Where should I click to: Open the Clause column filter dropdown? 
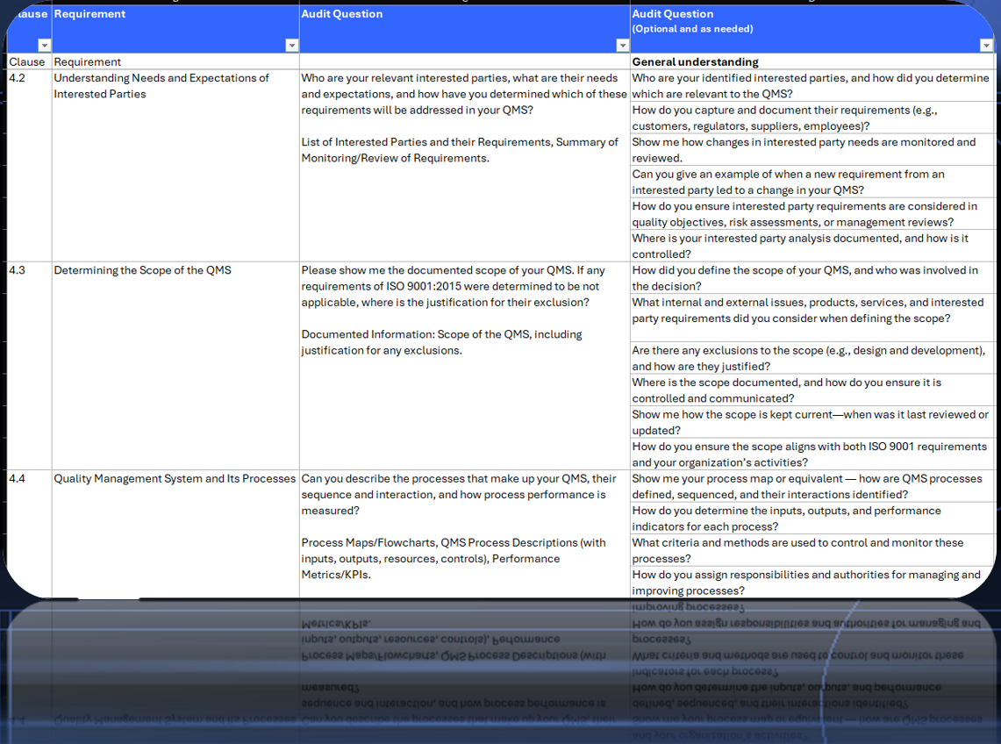click(x=43, y=46)
